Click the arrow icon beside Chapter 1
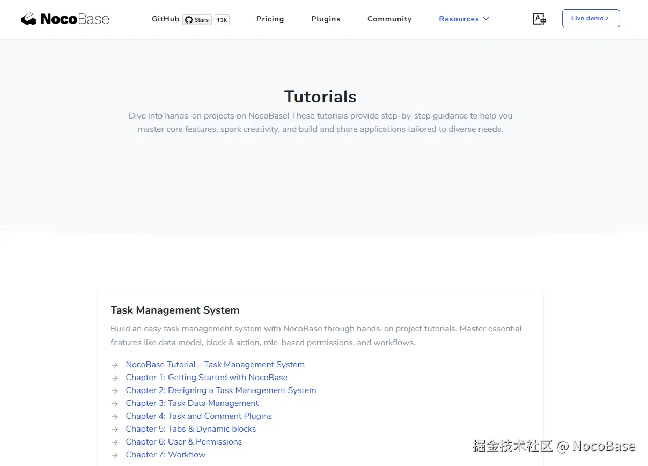Screen dimensions: 648x466 point(115,378)
